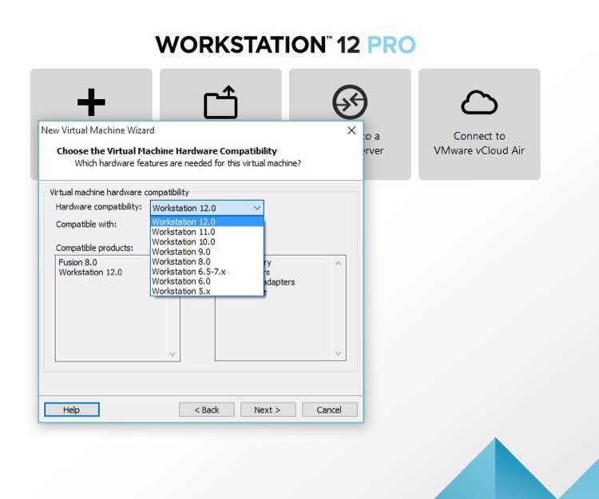The image size is (599, 499).
Task: Click the limitations list scroll down arrow
Action: click(x=338, y=353)
